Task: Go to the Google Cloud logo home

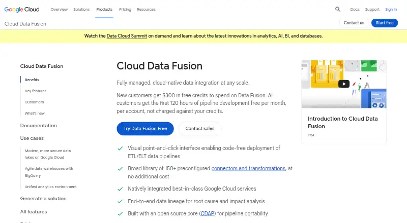Action: (x=22, y=10)
